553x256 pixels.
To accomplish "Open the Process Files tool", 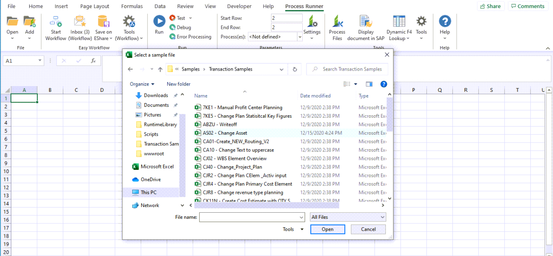I will click(337, 22).
